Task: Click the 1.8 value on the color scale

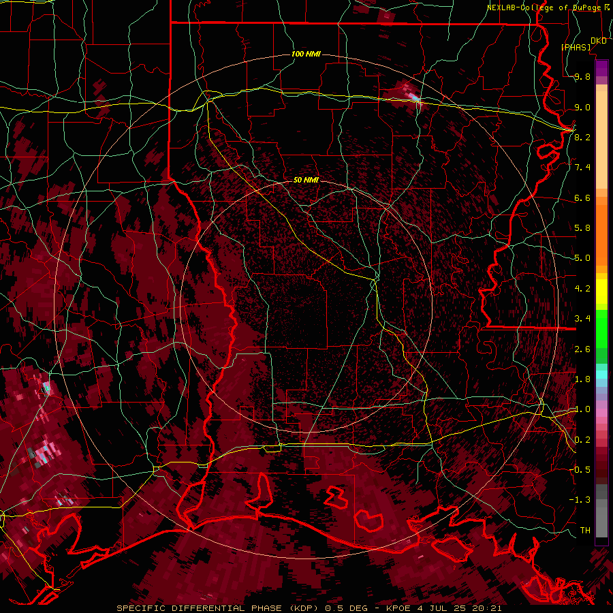Action: (582, 379)
